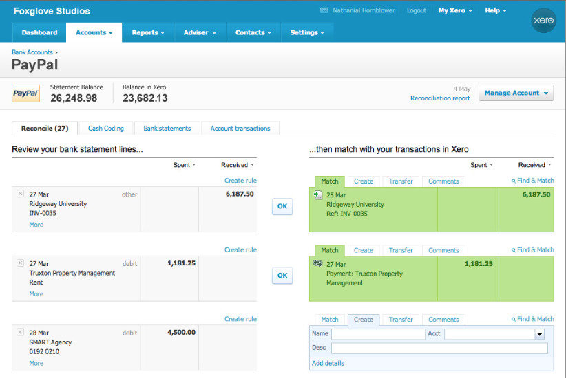Select Match tab for the SMART Agency line
This screenshot has width=566, height=378.
point(330,320)
